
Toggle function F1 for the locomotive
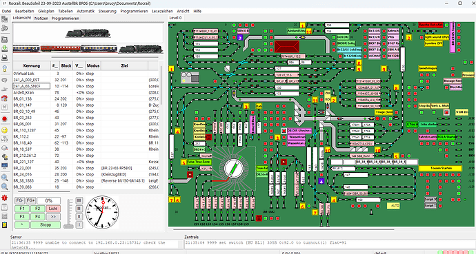[22, 209]
